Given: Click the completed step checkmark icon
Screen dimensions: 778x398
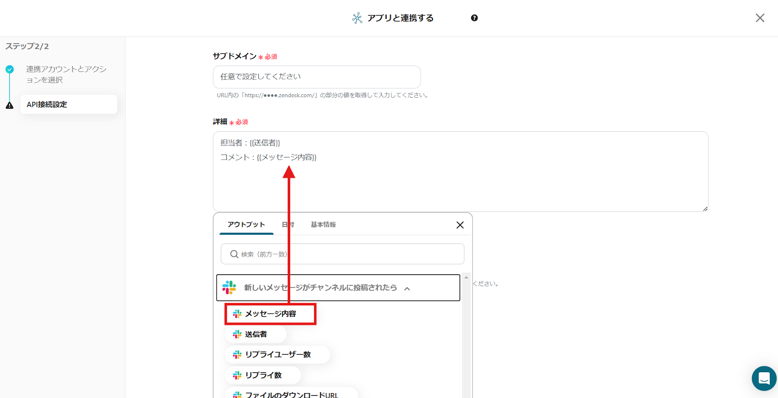Looking at the screenshot, I should click(10, 69).
